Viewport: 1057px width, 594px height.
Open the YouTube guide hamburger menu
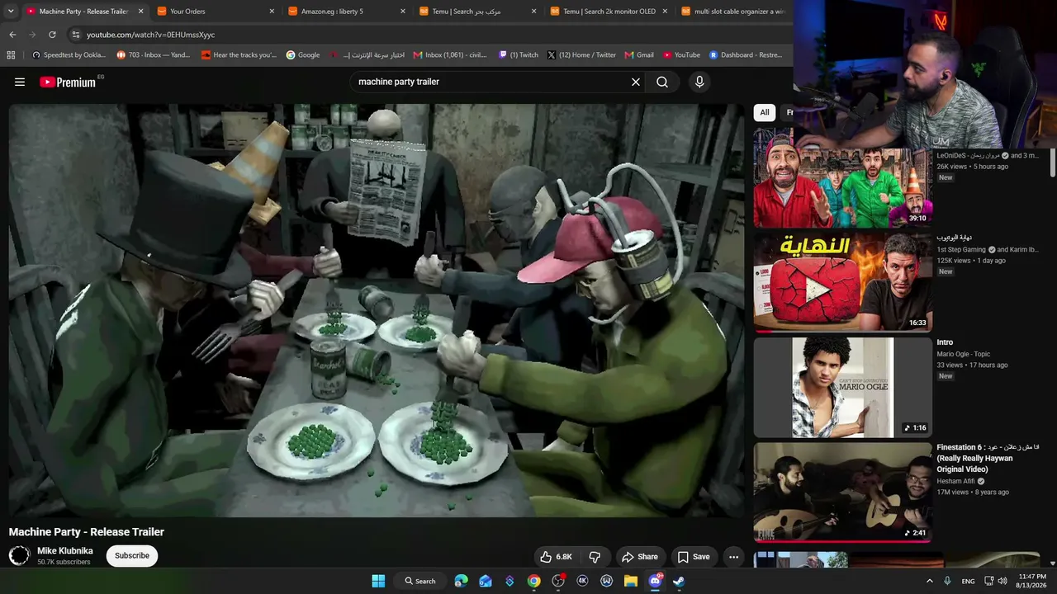20,82
